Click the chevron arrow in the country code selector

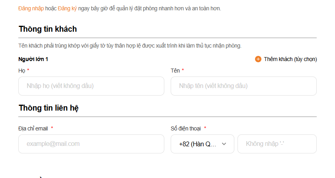pyautogui.click(x=224, y=144)
